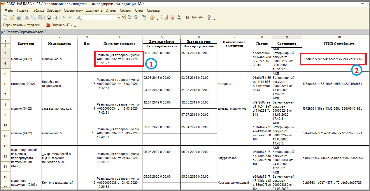The height and width of the screenshot is (191, 370).
Task: Select cell Корейка по старорусски
Action: [59, 84]
